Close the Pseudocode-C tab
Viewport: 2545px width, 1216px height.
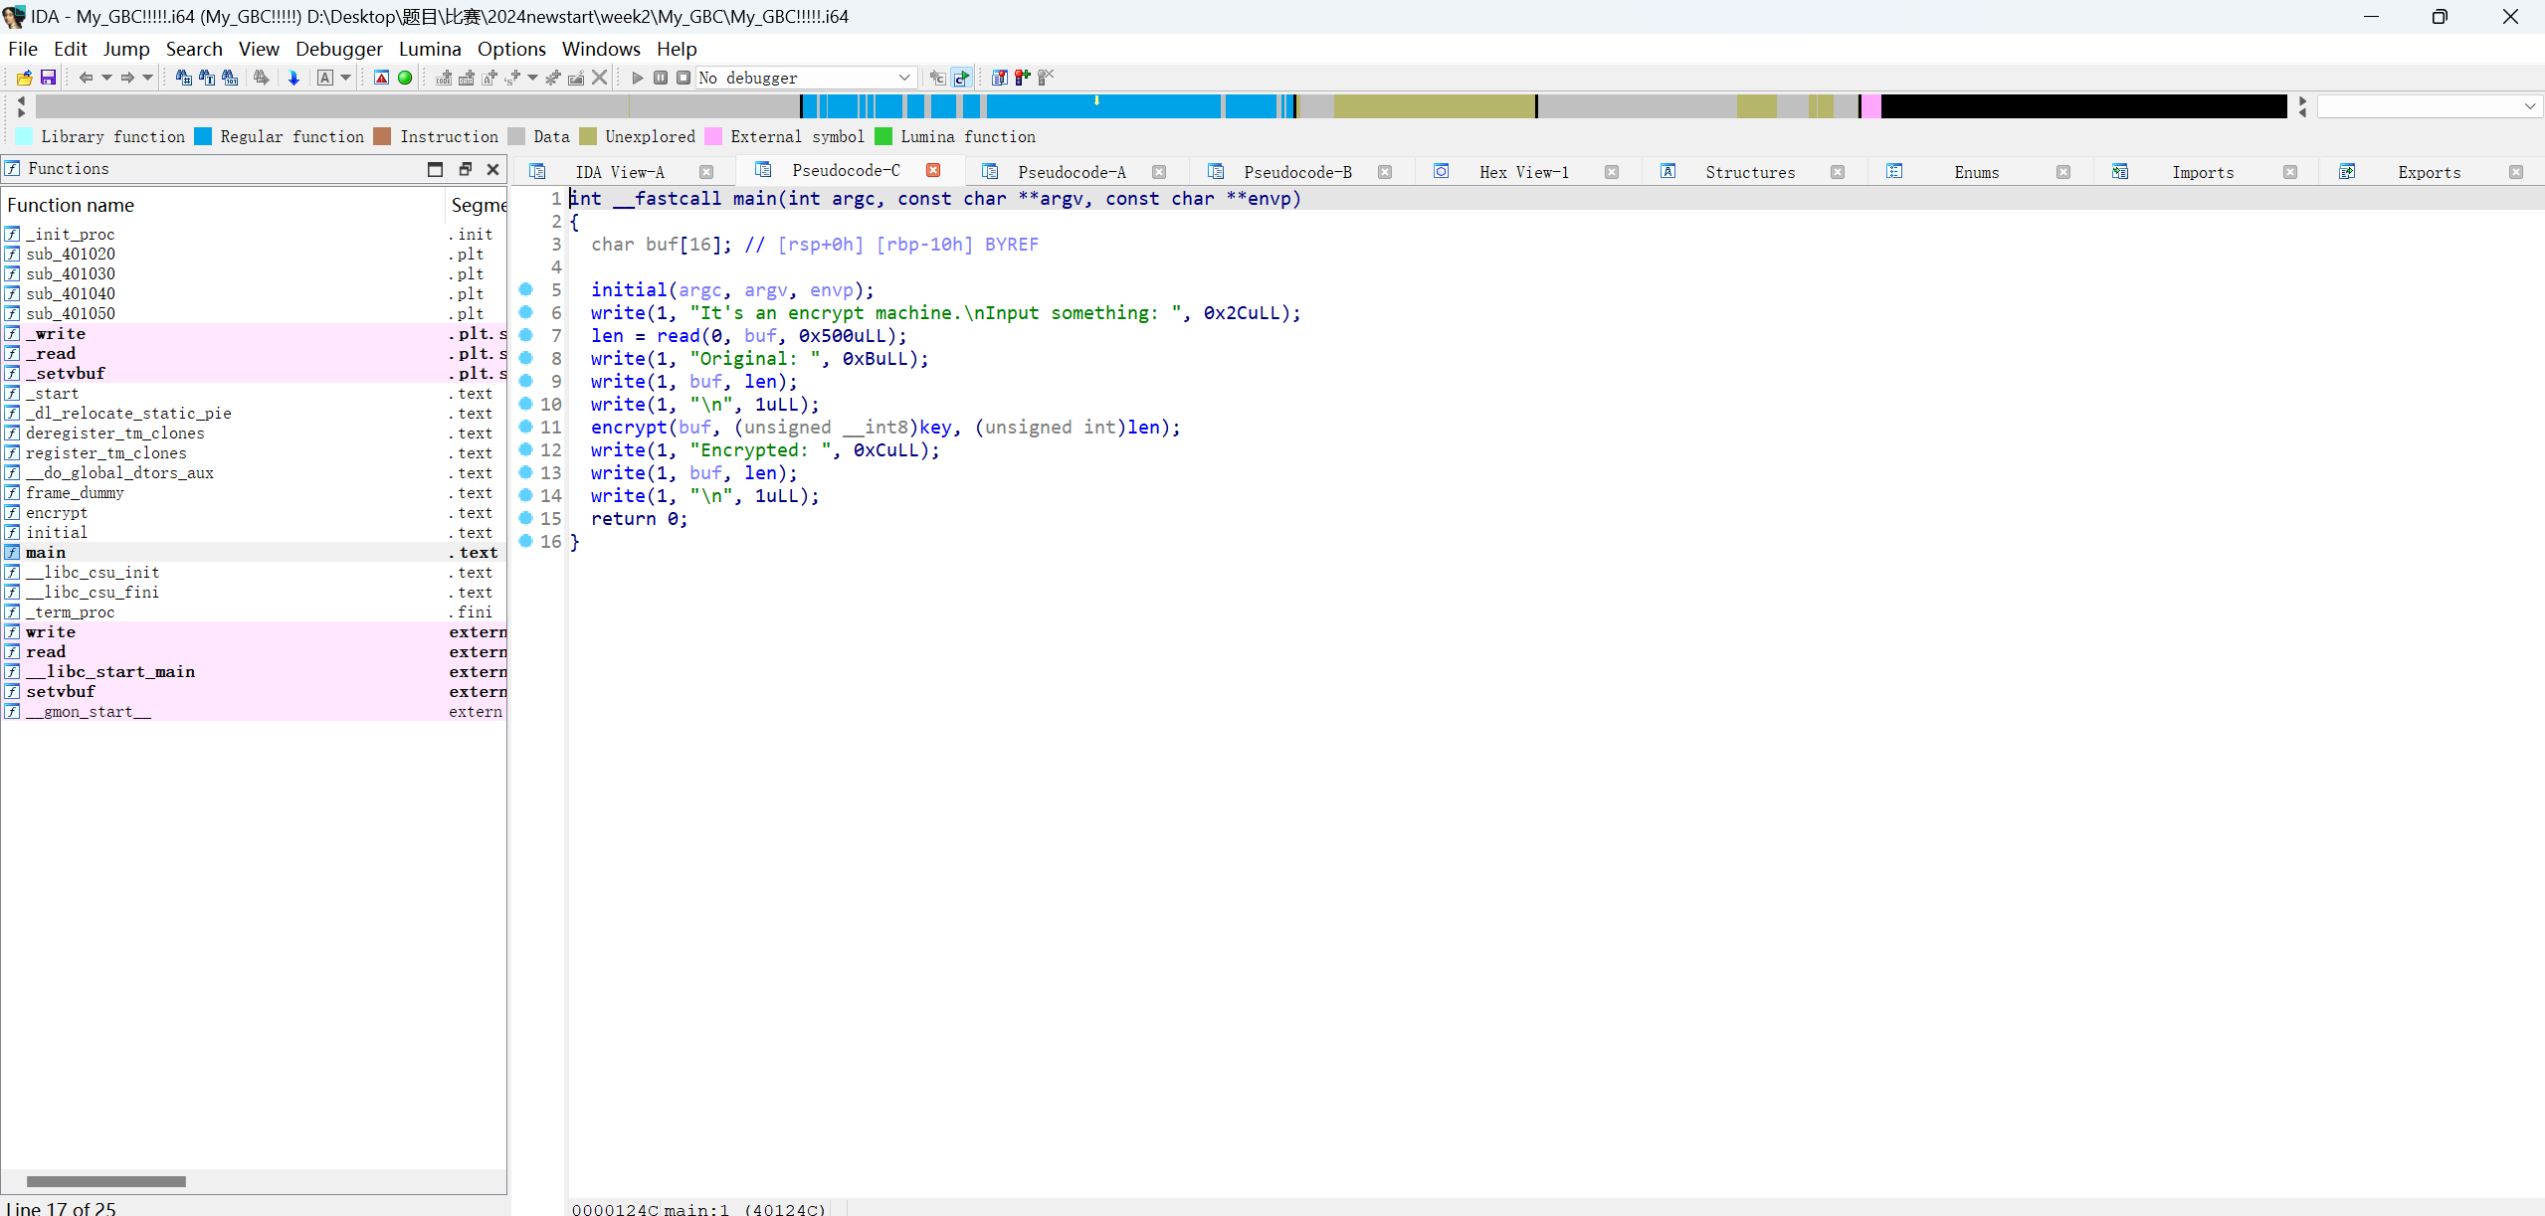coord(933,170)
